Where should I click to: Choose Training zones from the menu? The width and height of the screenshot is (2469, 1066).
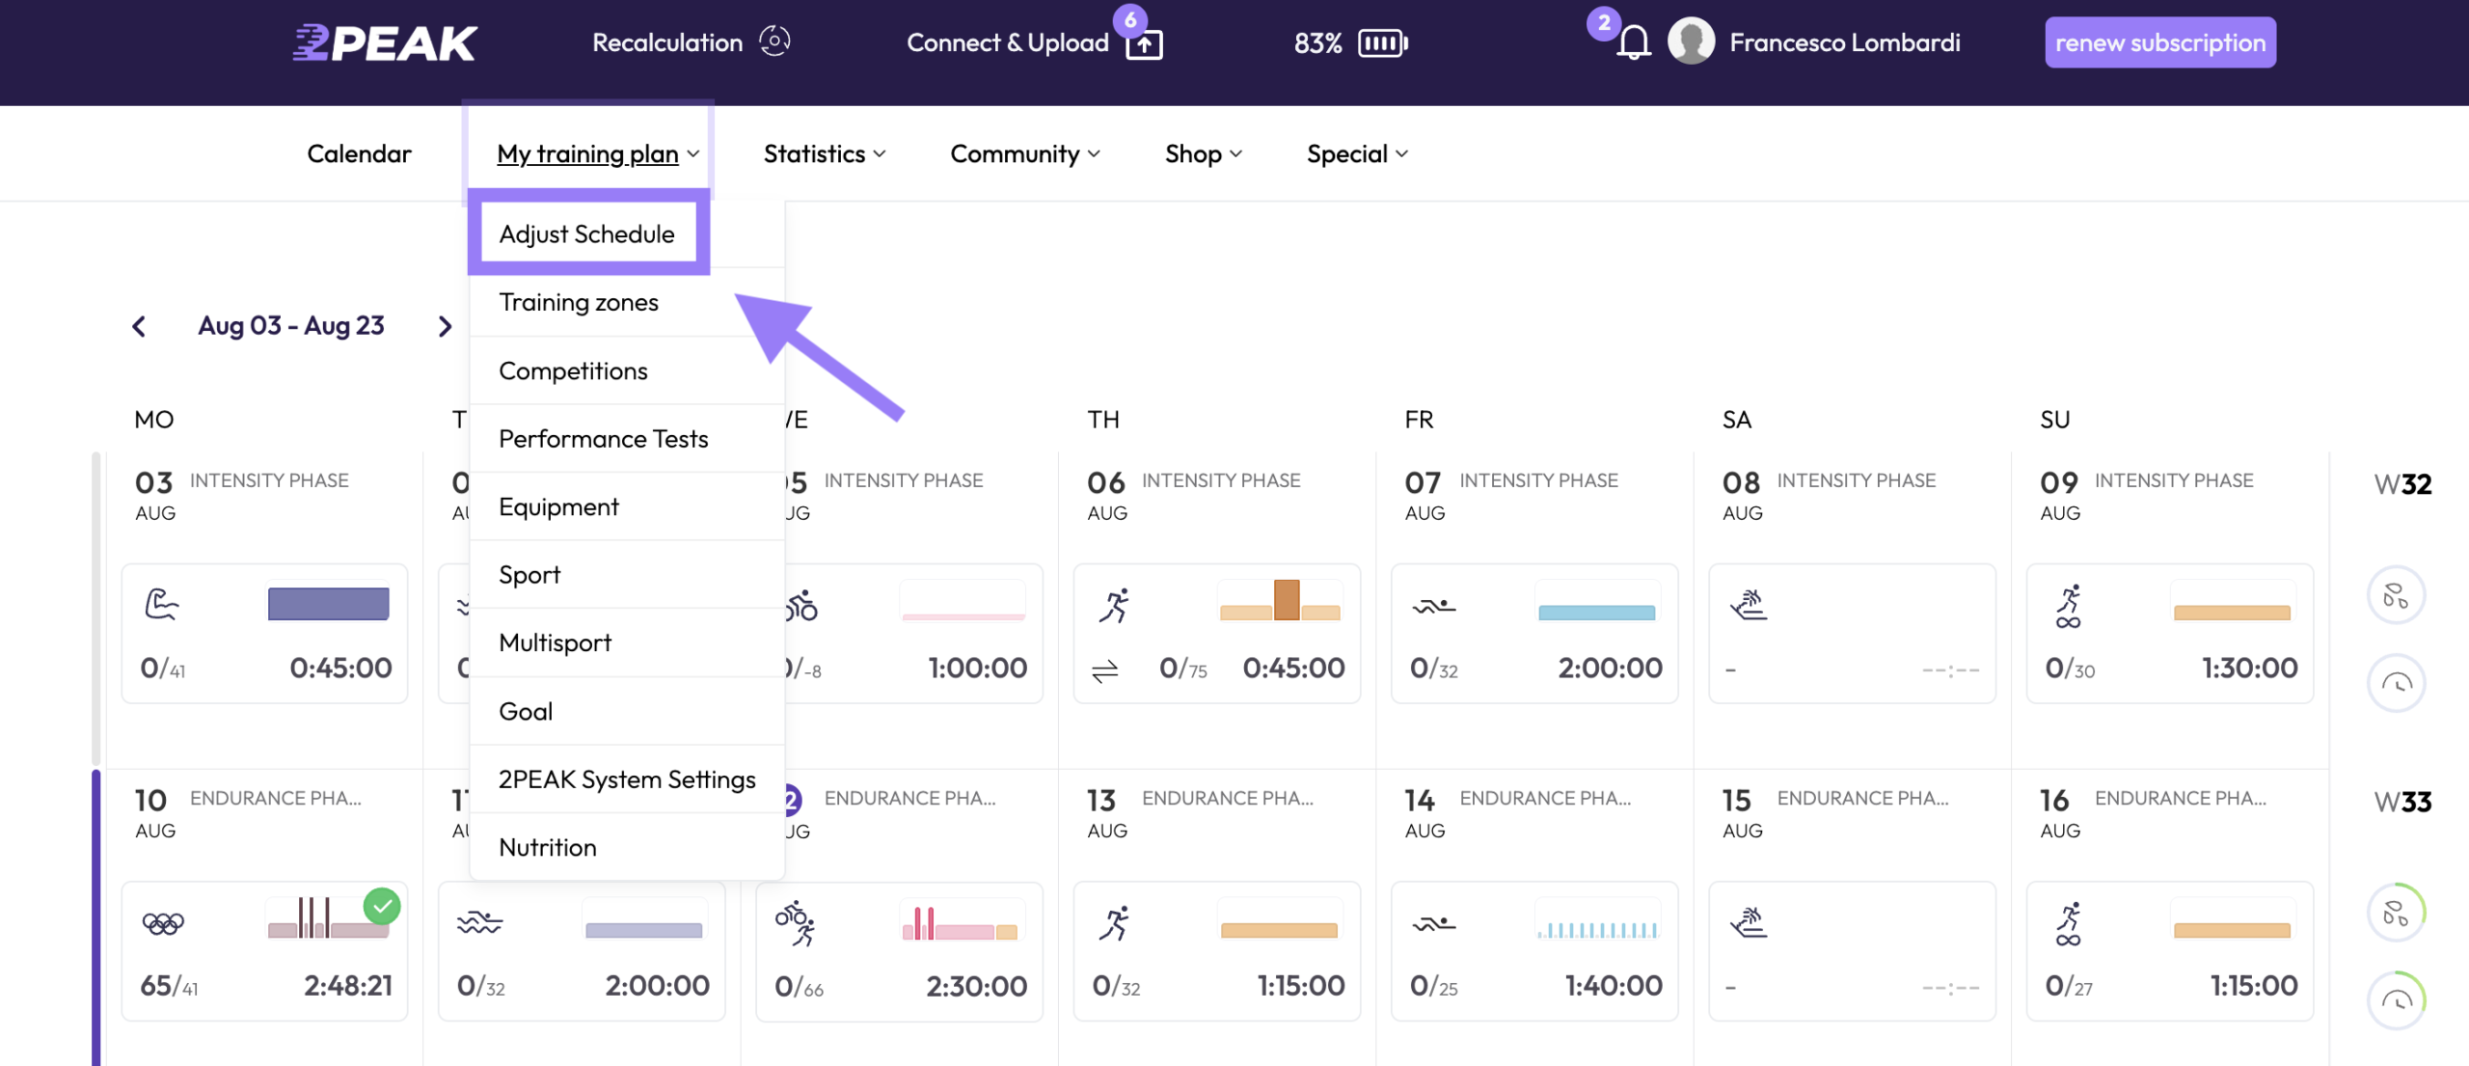point(579,302)
